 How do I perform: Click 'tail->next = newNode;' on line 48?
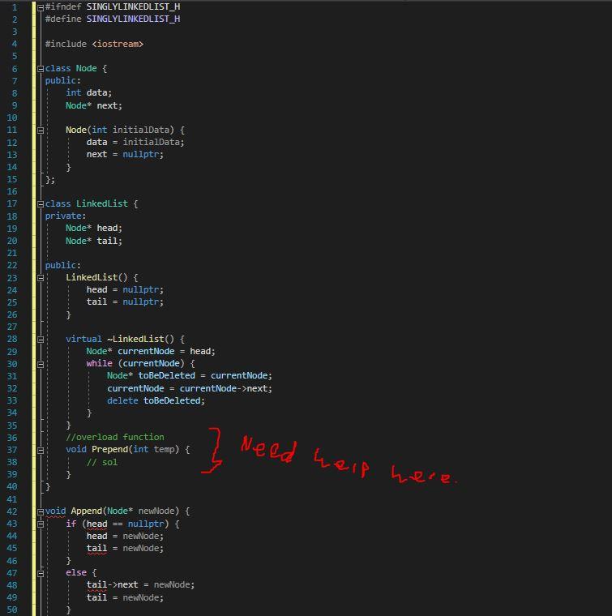tap(140, 585)
